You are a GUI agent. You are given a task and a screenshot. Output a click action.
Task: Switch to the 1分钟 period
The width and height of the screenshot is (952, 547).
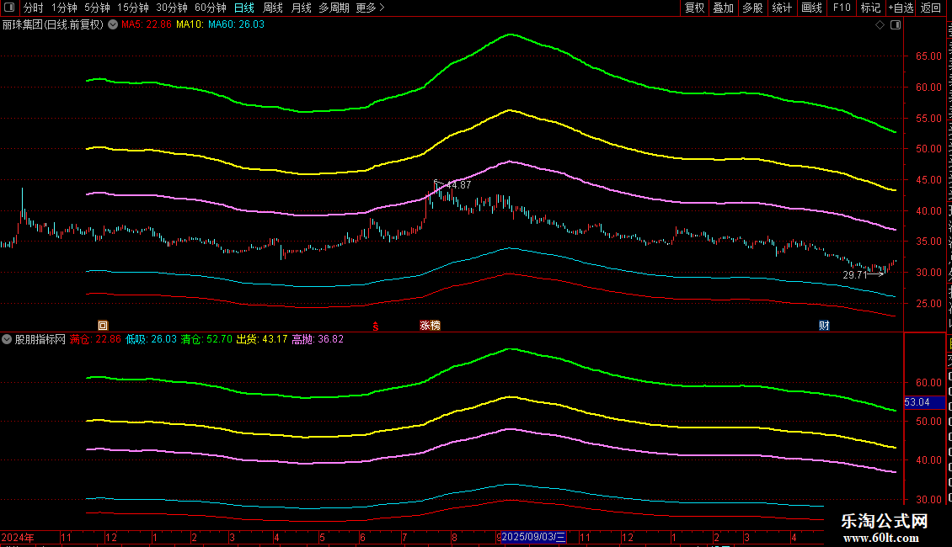click(x=64, y=8)
